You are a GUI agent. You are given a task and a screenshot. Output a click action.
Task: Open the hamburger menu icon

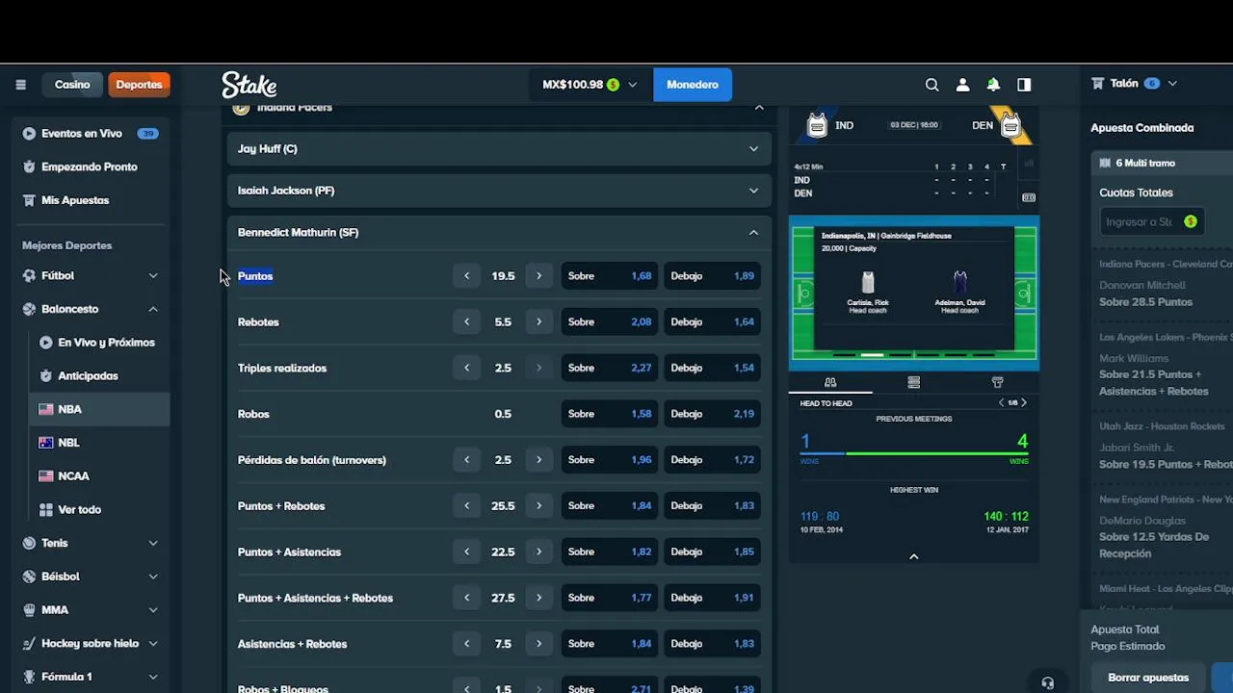point(20,85)
